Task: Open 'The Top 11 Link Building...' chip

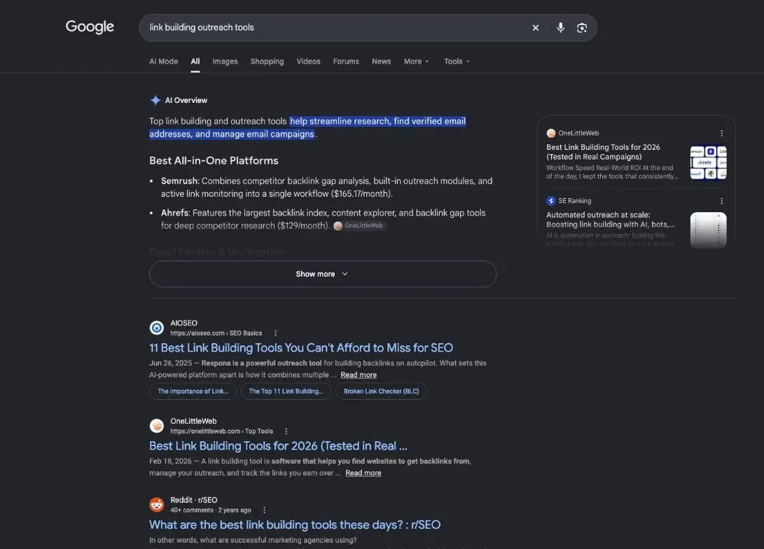Action: click(286, 391)
